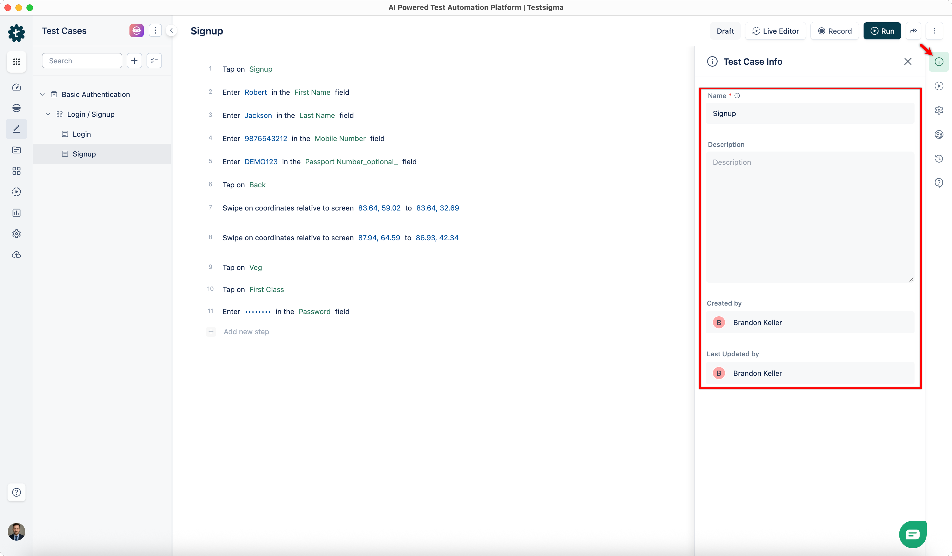This screenshot has width=952, height=556.
Task: Select the Login test case
Action: [82, 134]
